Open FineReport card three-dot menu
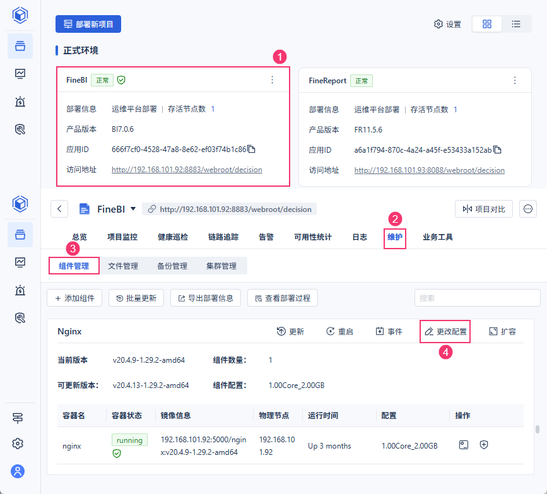 click(515, 81)
